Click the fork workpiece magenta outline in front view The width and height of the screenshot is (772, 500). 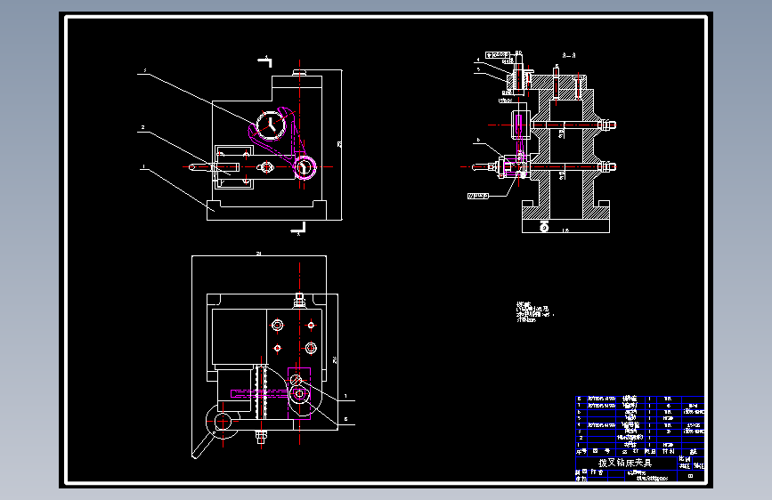[282, 141]
